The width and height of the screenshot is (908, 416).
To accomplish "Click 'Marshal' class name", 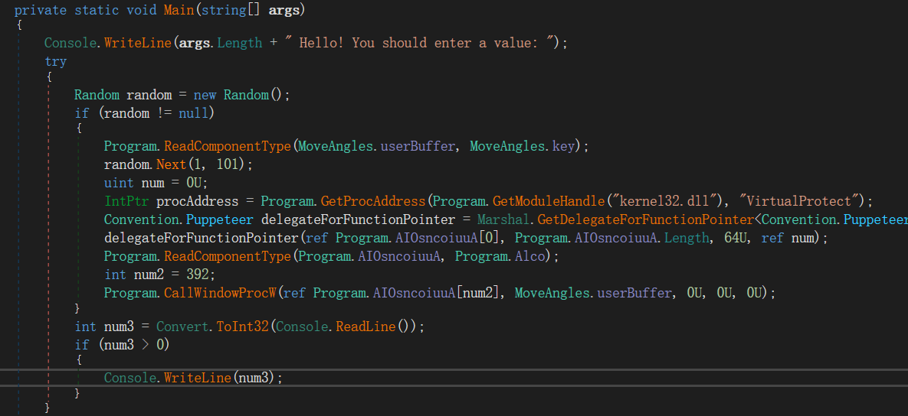I will (503, 219).
